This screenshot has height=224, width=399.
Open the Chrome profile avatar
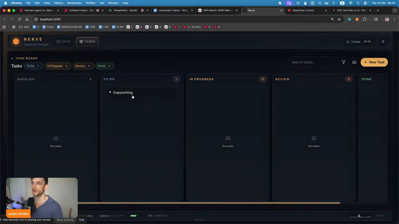[387, 19]
